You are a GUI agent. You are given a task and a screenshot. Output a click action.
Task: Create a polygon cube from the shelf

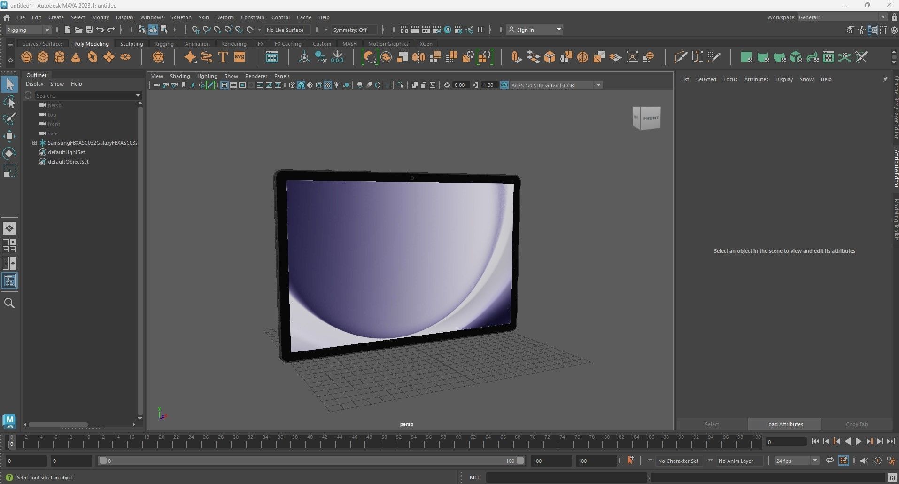coord(43,57)
